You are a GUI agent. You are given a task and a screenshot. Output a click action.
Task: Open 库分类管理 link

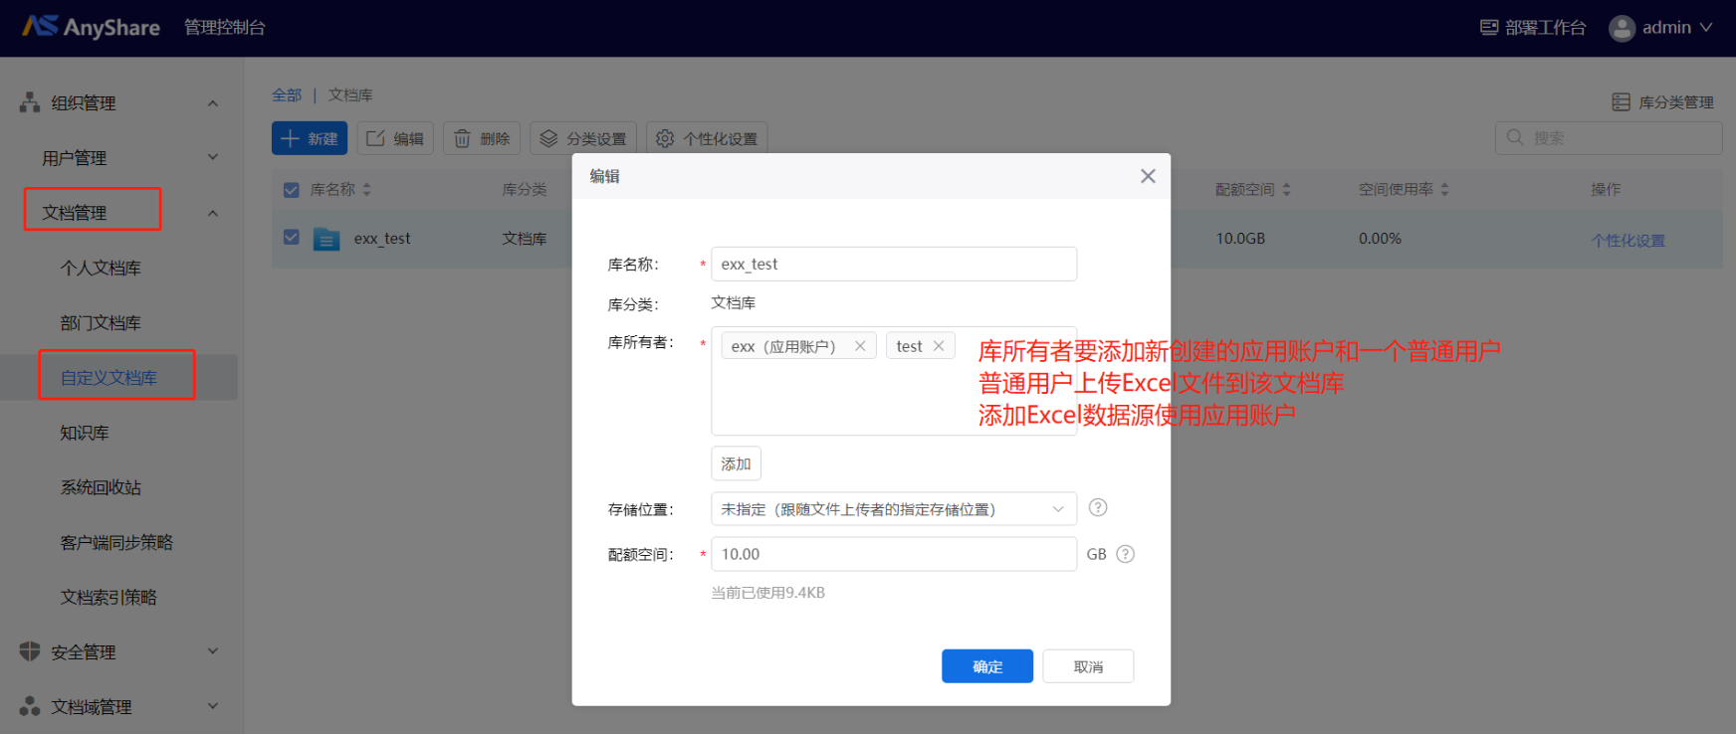click(1663, 101)
